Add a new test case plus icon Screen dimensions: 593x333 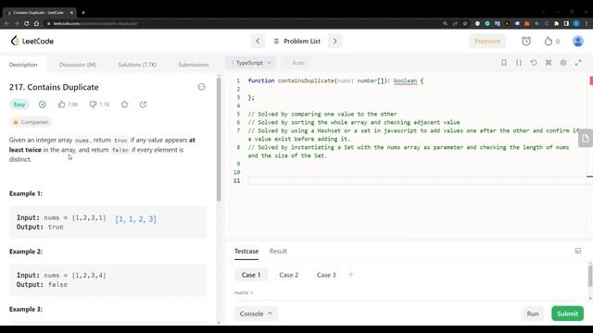coord(350,275)
